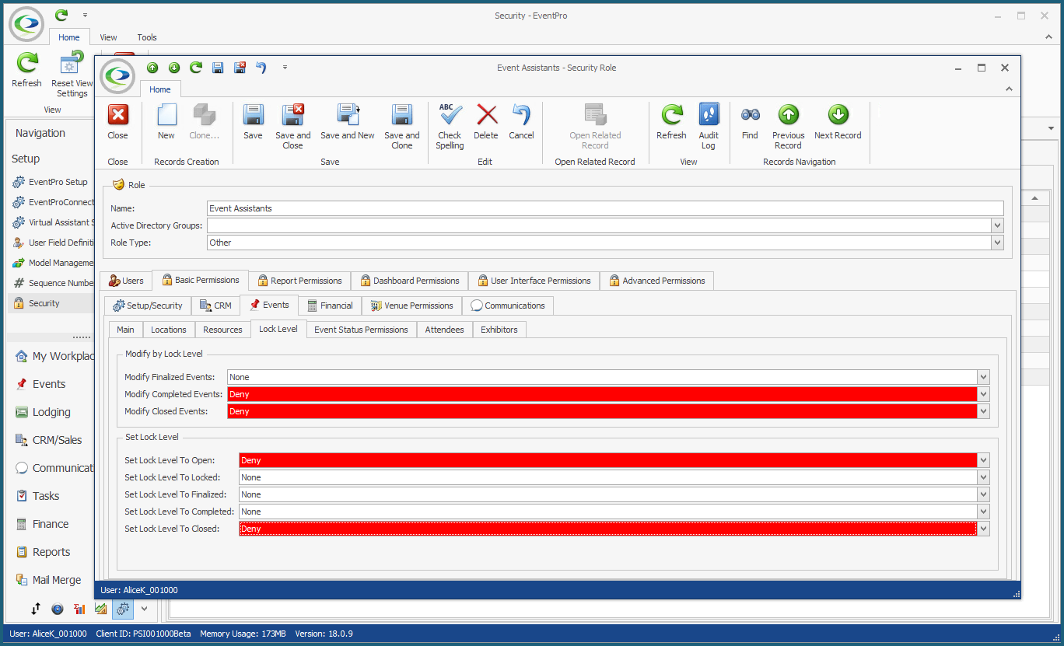Select Locations tab
Screen dimensions: 1064x646
[x=169, y=330]
